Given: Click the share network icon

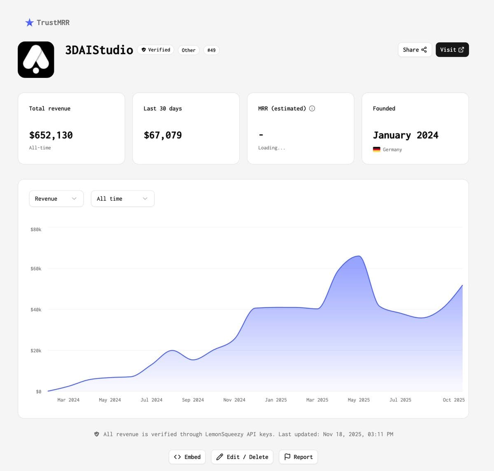Looking at the screenshot, I should click(424, 50).
